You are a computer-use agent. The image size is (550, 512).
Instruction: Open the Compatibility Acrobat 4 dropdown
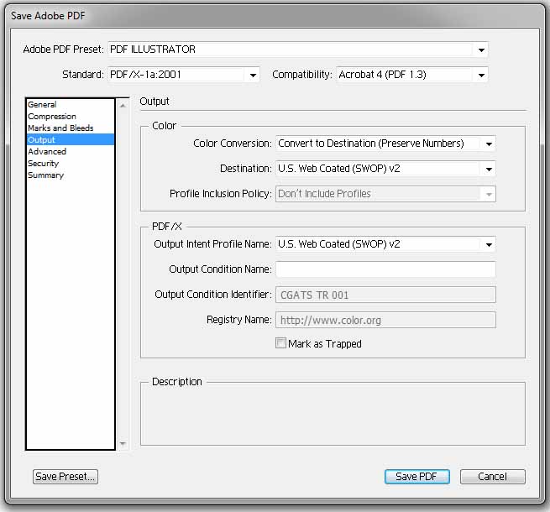click(x=411, y=75)
